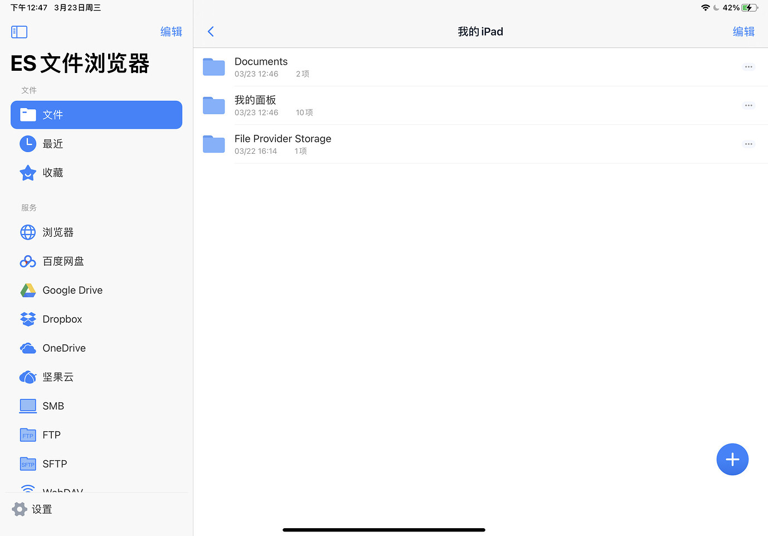Select the 坚果云 cloud service

[57, 377]
